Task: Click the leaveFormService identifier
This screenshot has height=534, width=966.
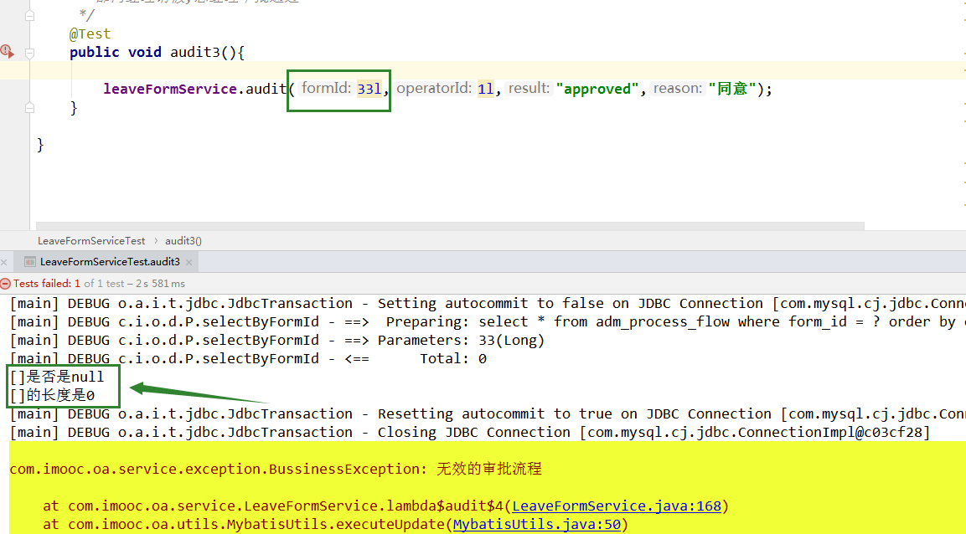Action: pyautogui.click(x=170, y=89)
